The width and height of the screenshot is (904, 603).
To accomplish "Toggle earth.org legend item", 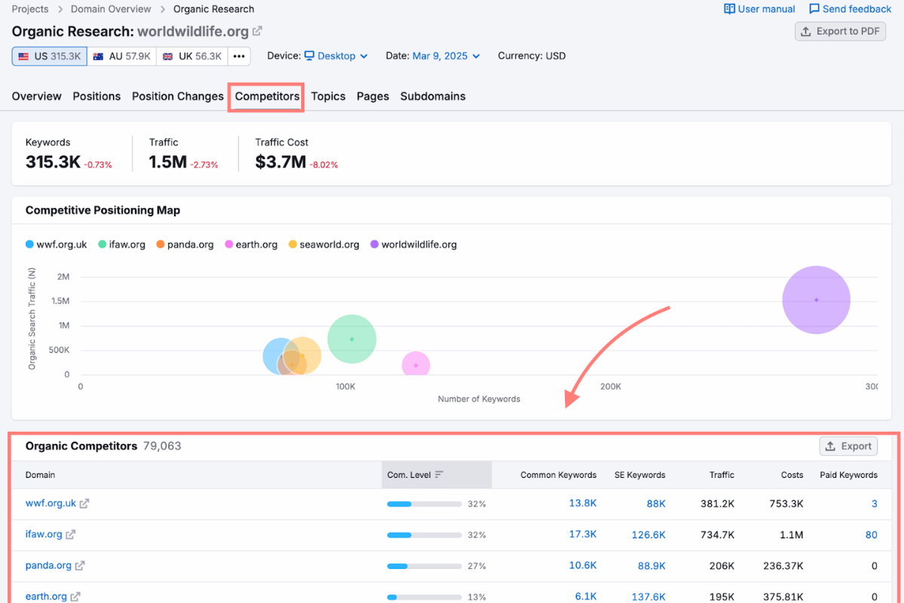I will point(252,244).
